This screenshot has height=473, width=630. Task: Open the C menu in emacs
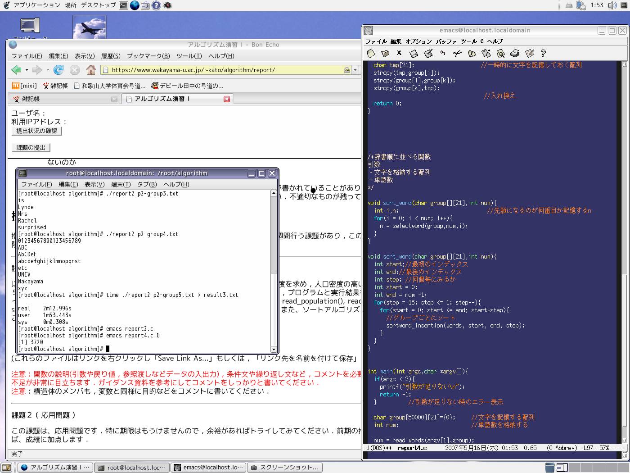pos(482,41)
